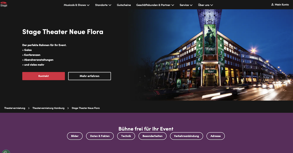Click the green badge icon at bottom-left corner
This screenshot has width=293, height=153.
coord(6,151)
